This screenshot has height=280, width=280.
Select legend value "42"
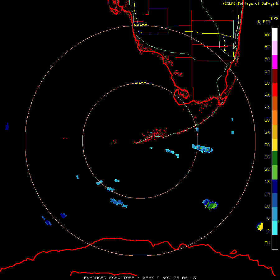[x=267, y=108]
